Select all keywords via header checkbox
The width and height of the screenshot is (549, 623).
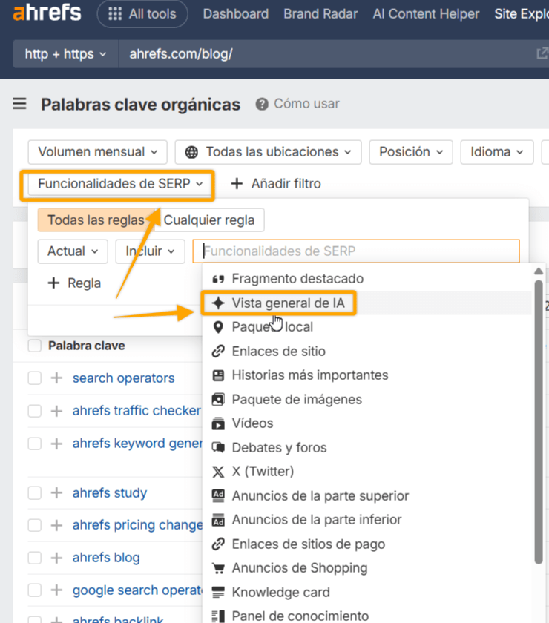tap(33, 346)
